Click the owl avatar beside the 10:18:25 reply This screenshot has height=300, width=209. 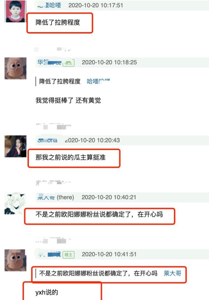15,68
